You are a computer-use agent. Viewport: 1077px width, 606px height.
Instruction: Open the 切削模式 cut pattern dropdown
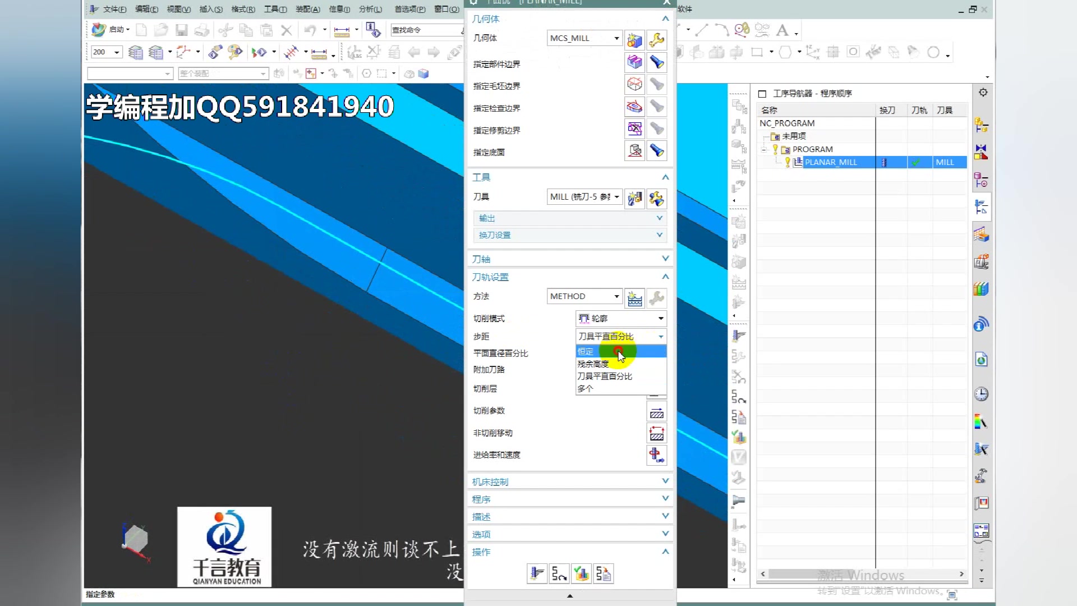pyautogui.click(x=621, y=319)
